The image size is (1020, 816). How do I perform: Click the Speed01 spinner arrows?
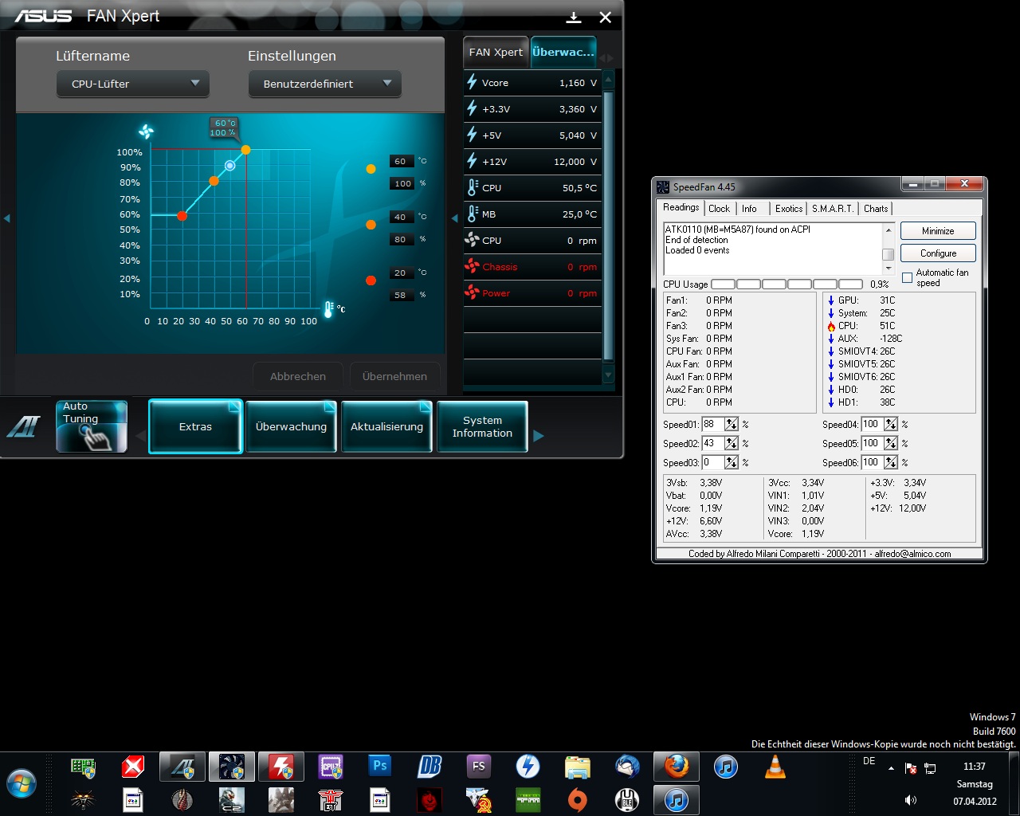[731, 425]
